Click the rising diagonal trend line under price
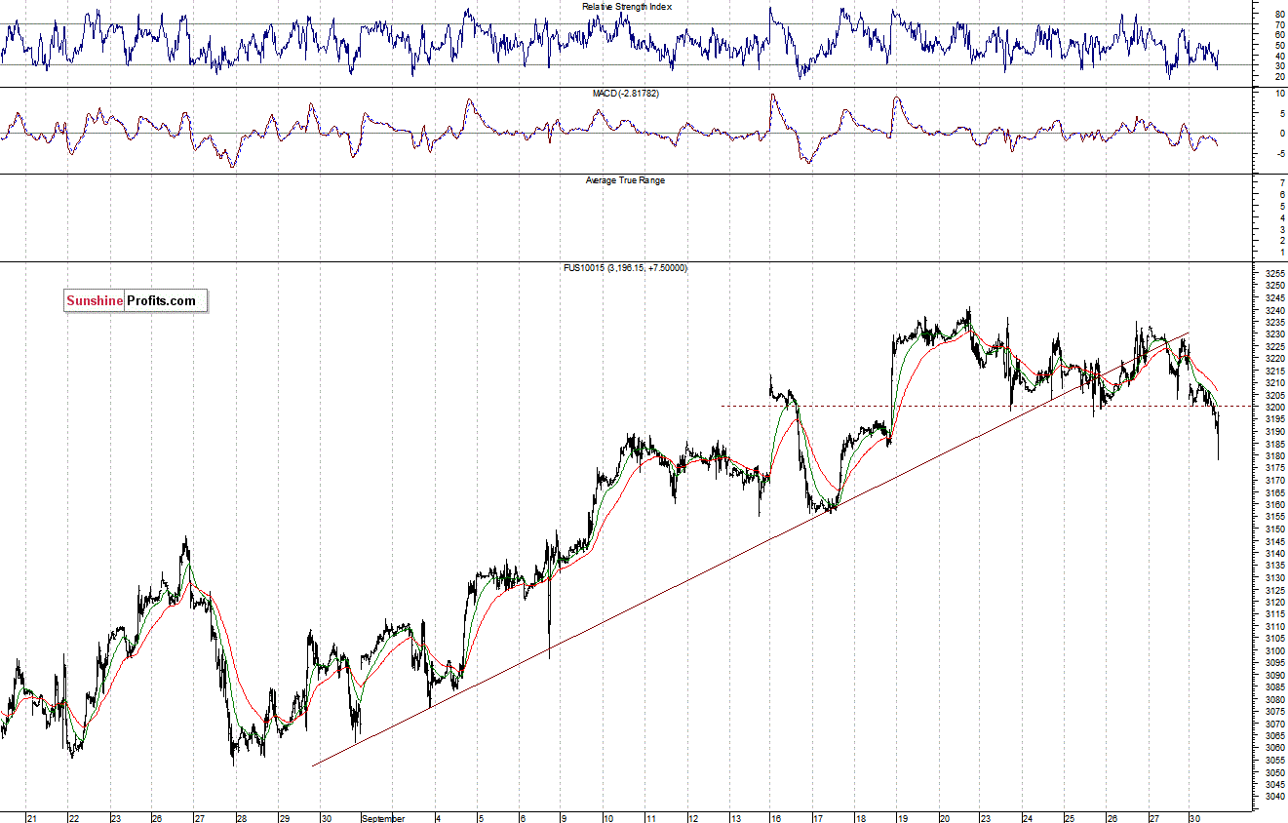1288x823 pixels. pos(751,550)
